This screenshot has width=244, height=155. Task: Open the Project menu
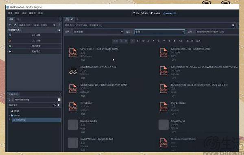[x=17, y=13]
